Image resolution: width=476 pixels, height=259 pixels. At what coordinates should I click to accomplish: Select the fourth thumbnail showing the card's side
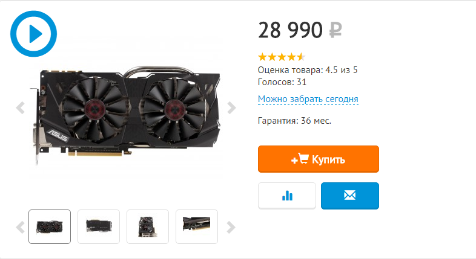pyautogui.click(x=197, y=226)
